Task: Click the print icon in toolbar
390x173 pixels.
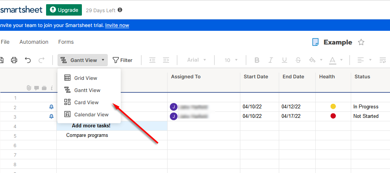Action: pos(14,60)
